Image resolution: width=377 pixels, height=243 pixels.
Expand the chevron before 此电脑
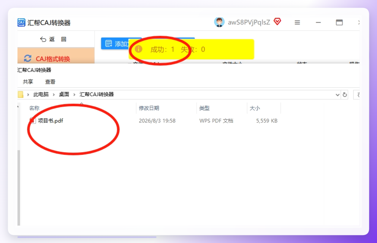pos(28,95)
